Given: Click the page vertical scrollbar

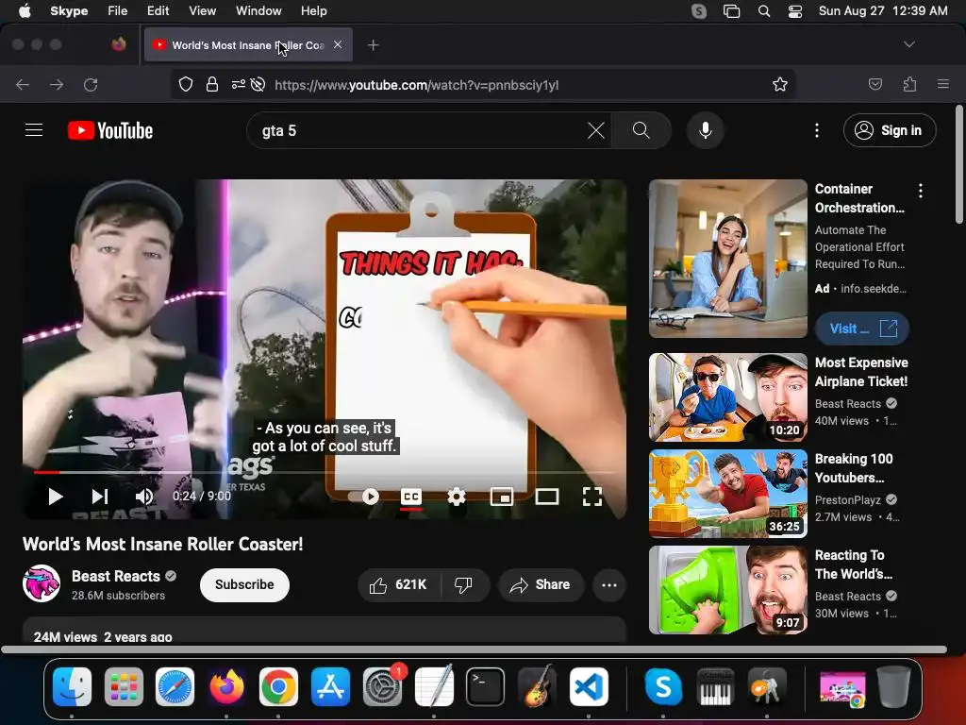Looking at the screenshot, I should [x=959, y=165].
